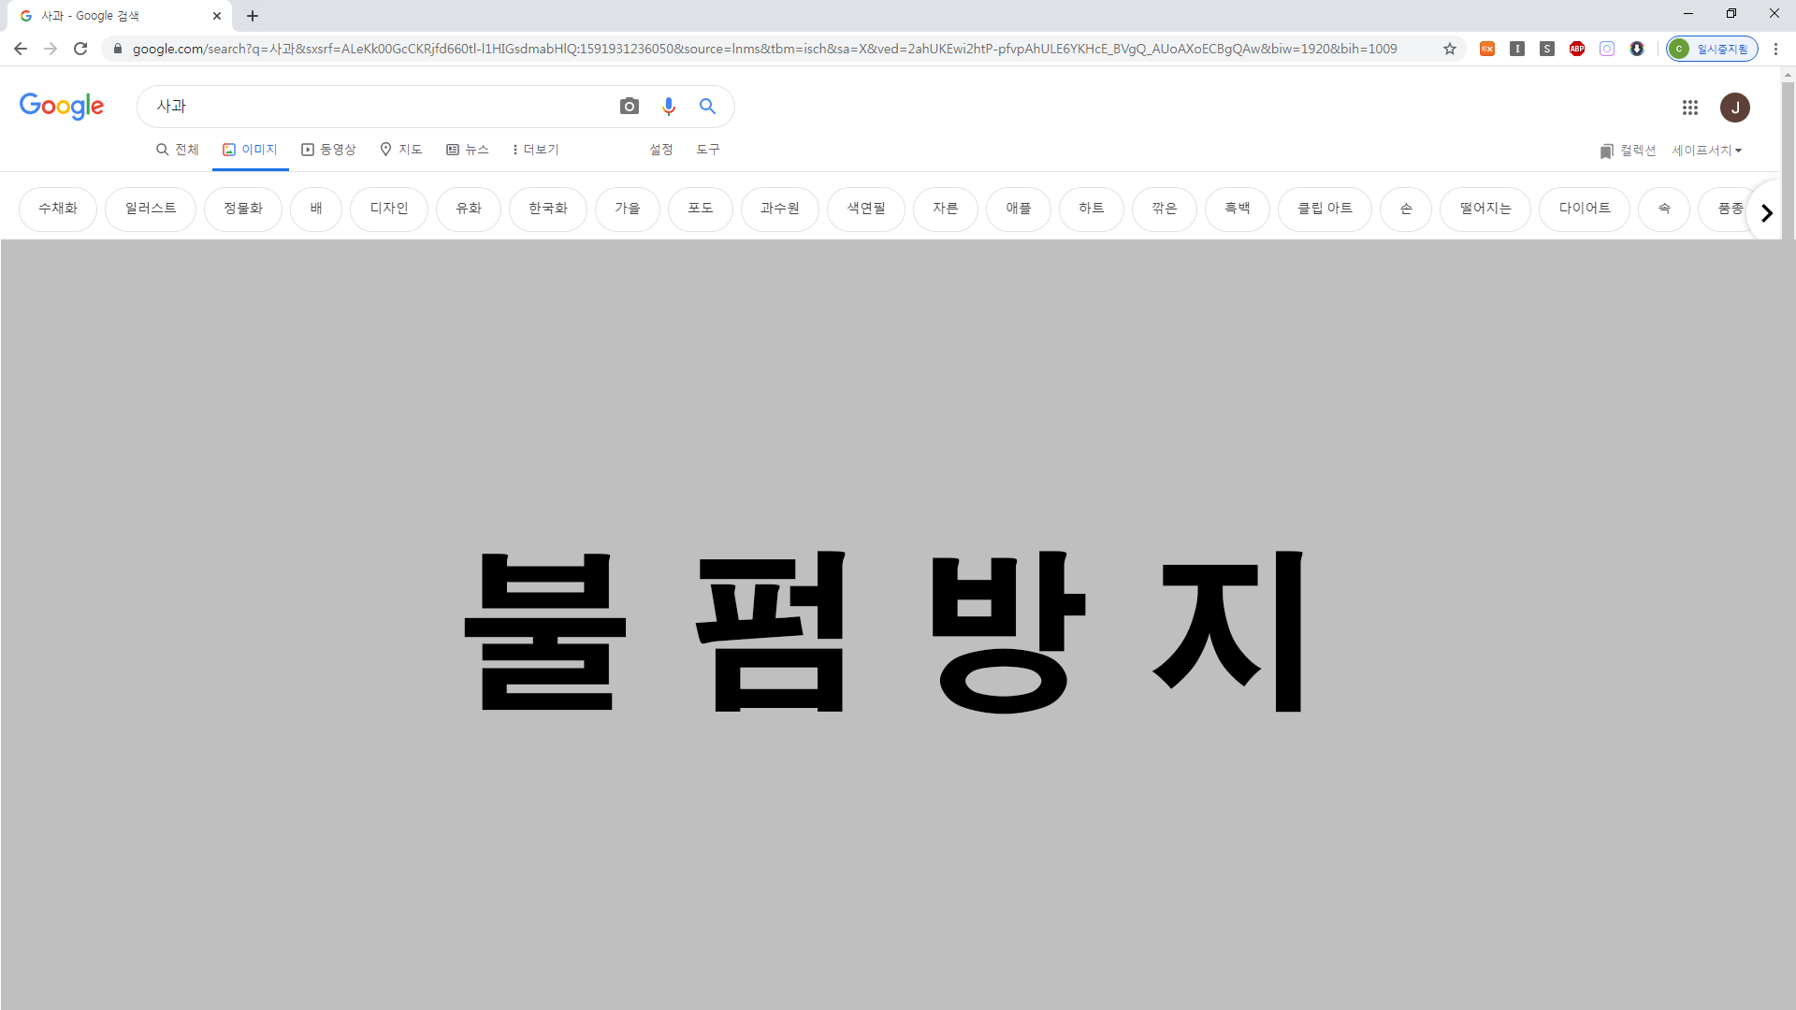This screenshot has width=1796, height=1010.
Task: Open the Google apps grid
Action: (1689, 108)
